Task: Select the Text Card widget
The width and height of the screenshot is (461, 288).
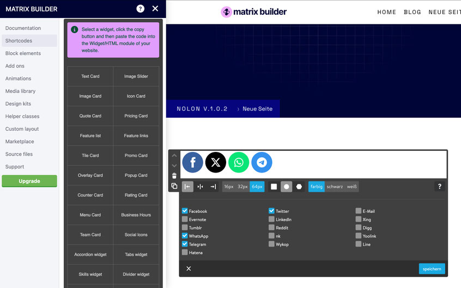Action: click(90, 76)
